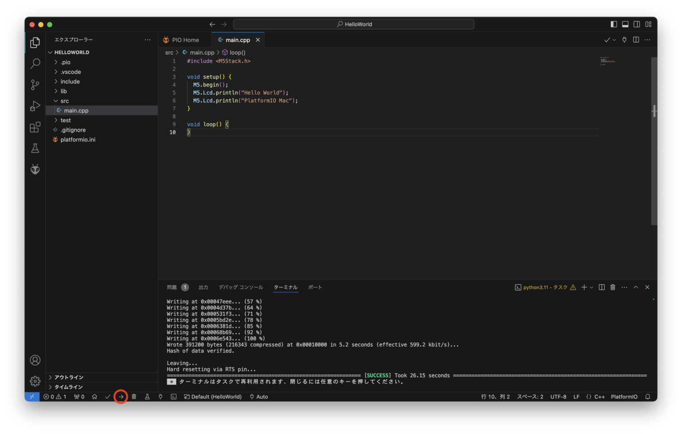Upload firmware via PlatformIO upload arrow
Viewport: 682px width, 434px height.
click(120, 397)
